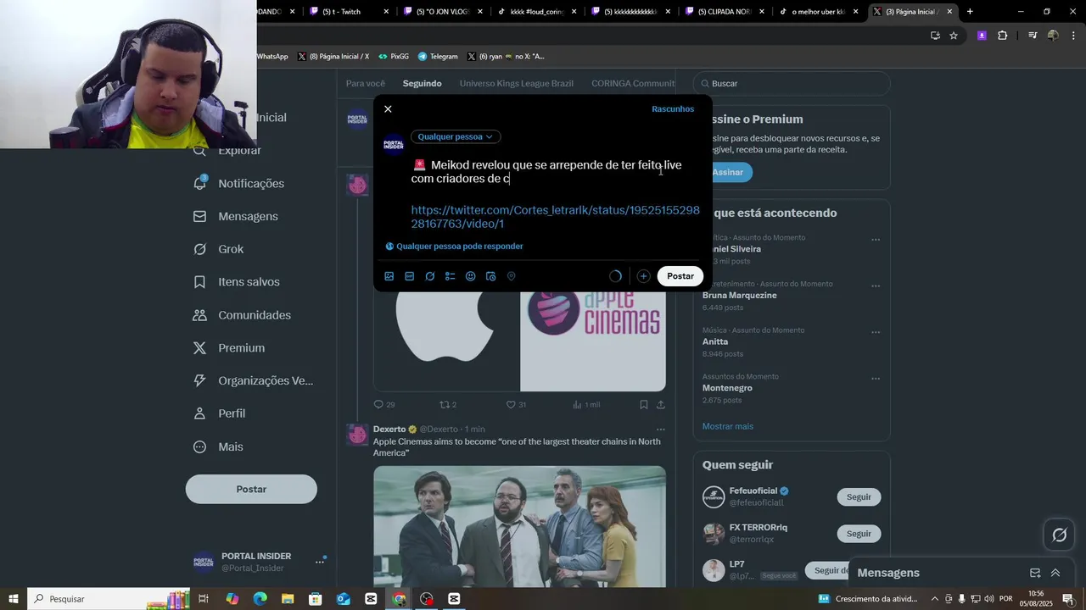The width and height of the screenshot is (1086, 610).
Task: Open Telegram bookmark in bookmarks bar
Action: 438,57
